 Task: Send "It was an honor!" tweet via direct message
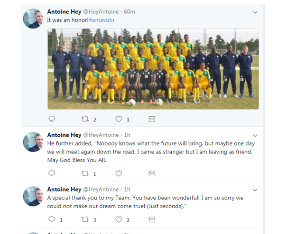point(152,119)
